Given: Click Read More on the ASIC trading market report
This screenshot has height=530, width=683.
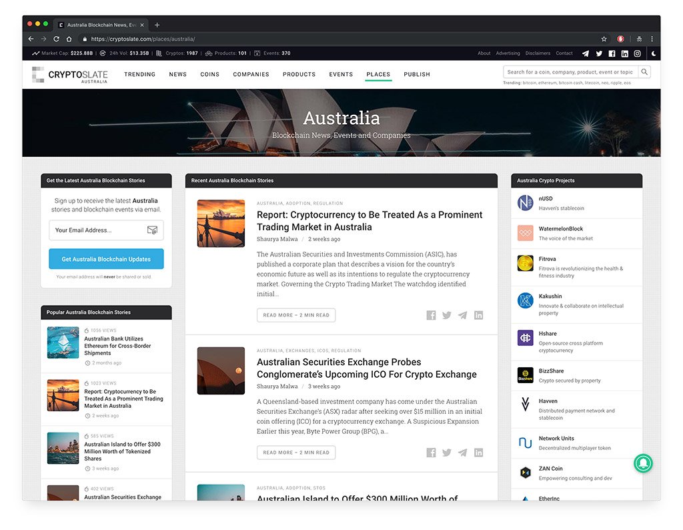Looking at the screenshot, I should [296, 315].
